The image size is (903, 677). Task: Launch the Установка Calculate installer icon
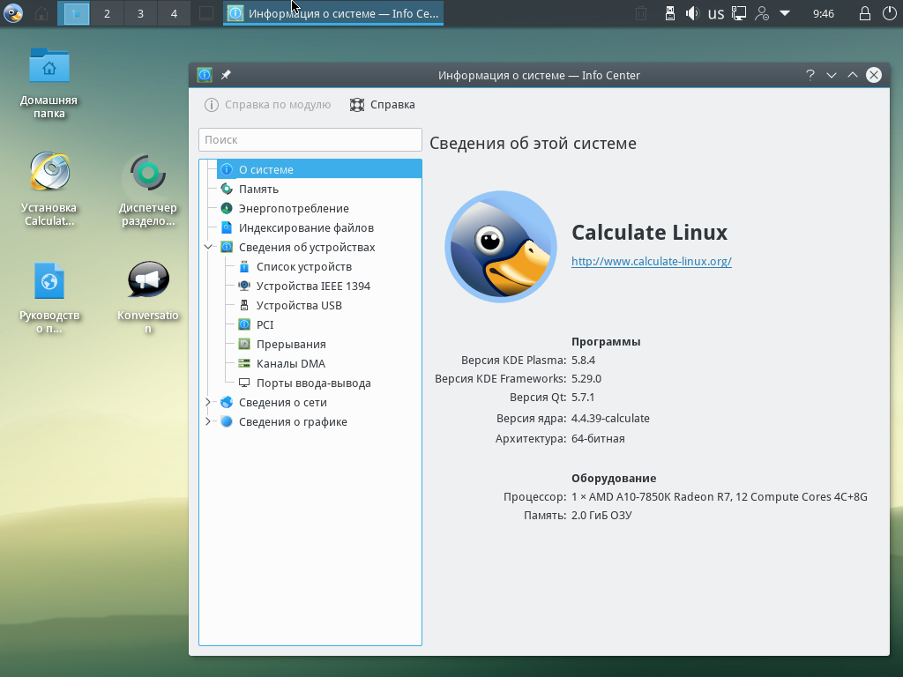coord(49,173)
